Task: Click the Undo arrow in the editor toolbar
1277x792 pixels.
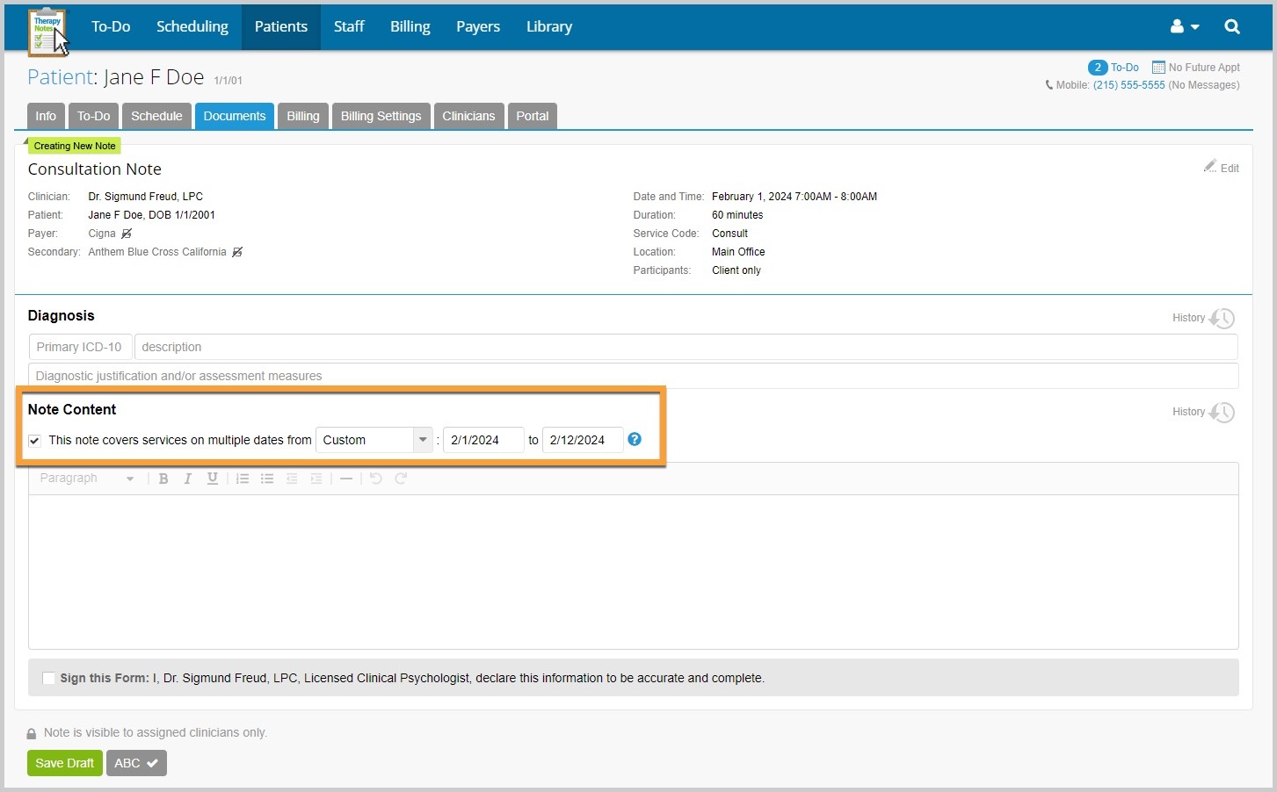Action: (x=376, y=479)
